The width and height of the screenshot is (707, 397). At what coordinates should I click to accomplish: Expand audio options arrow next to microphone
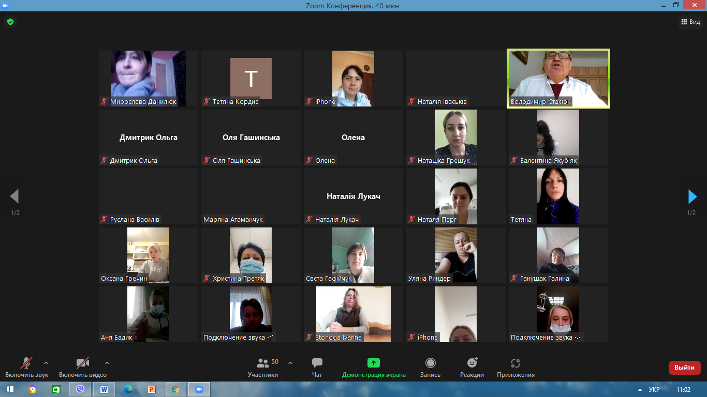[x=46, y=363]
